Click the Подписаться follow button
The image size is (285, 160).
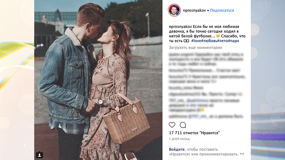point(222,10)
